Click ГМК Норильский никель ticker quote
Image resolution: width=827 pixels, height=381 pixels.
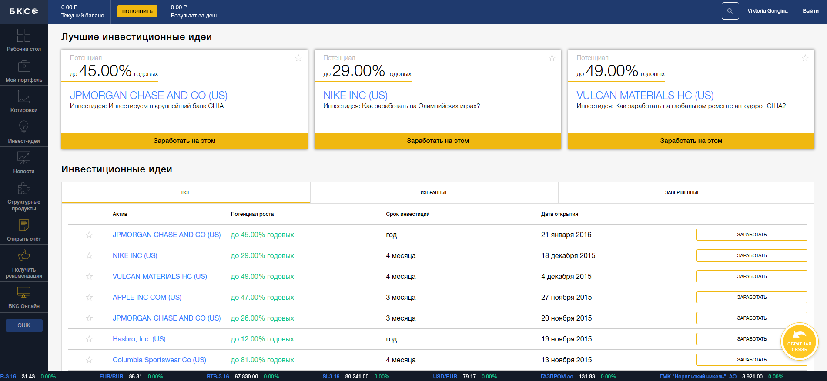(721, 377)
